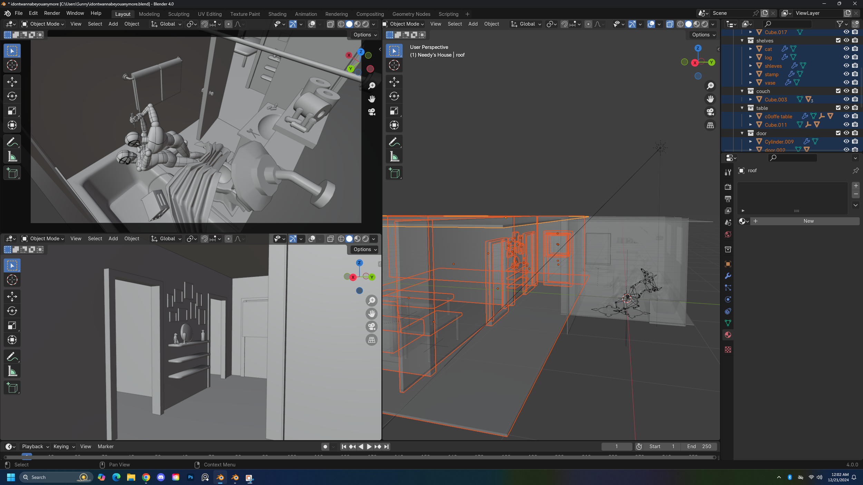Viewport: 863px width, 485px height.
Task: Open the Render menu
Action: [52, 13]
